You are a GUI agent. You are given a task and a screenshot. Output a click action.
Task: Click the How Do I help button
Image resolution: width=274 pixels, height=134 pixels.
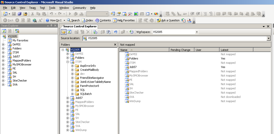coord(54,20)
